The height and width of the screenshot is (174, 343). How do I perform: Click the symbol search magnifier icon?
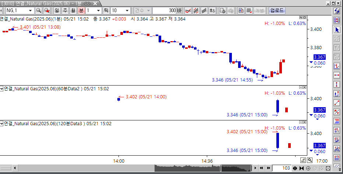(x=39, y=11)
